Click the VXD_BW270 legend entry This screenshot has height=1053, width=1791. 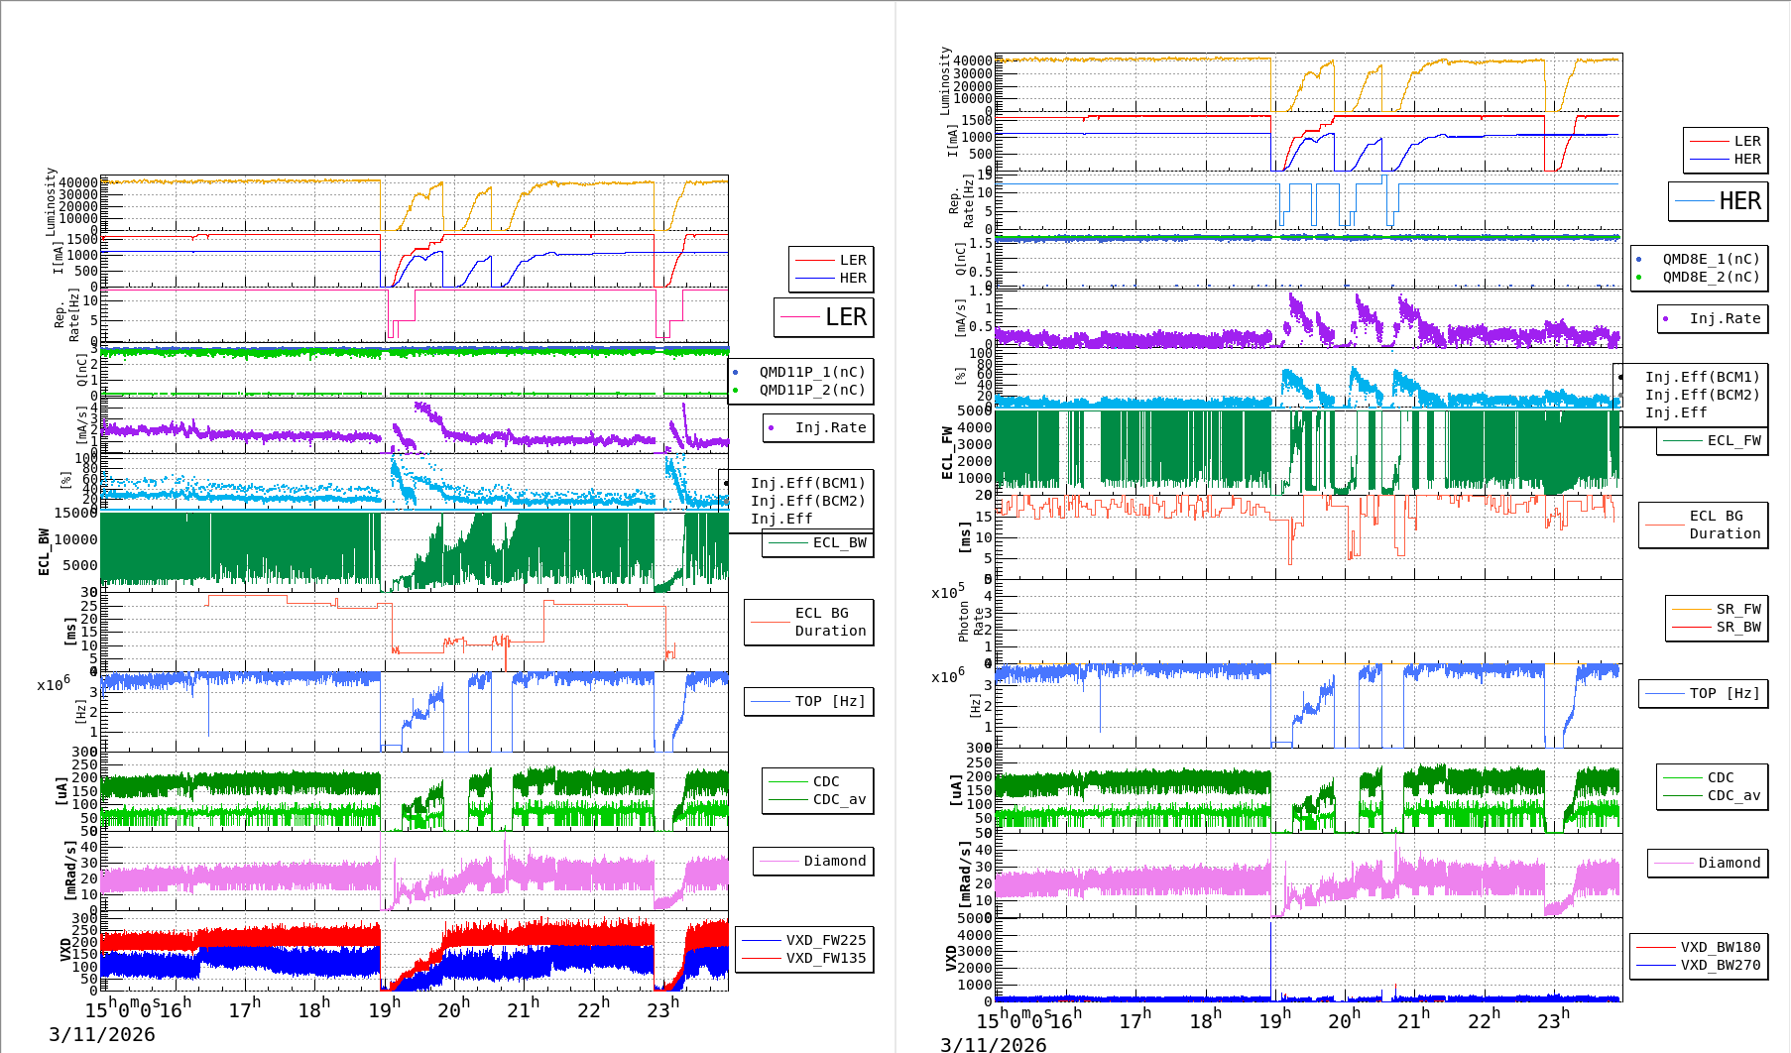coord(1720,965)
